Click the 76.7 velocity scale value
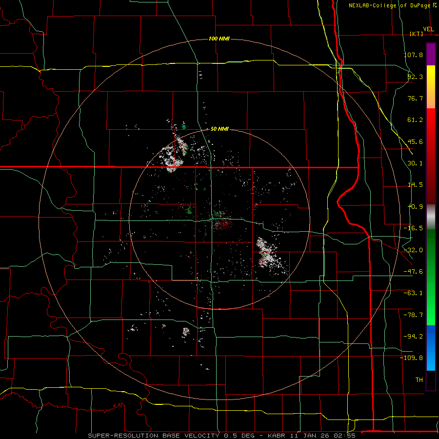Screen dimensions: 439x439 (x=415, y=98)
